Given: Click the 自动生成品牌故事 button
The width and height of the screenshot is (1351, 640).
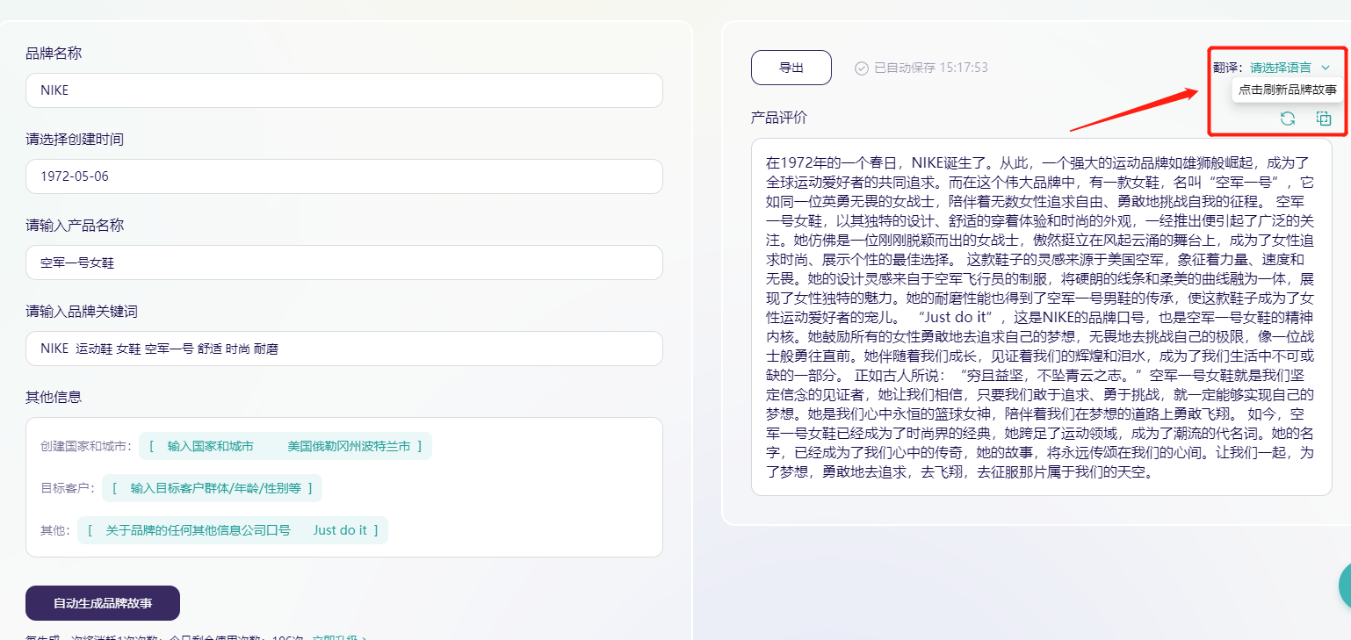Looking at the screenshot, I should (x=103, y=603).
